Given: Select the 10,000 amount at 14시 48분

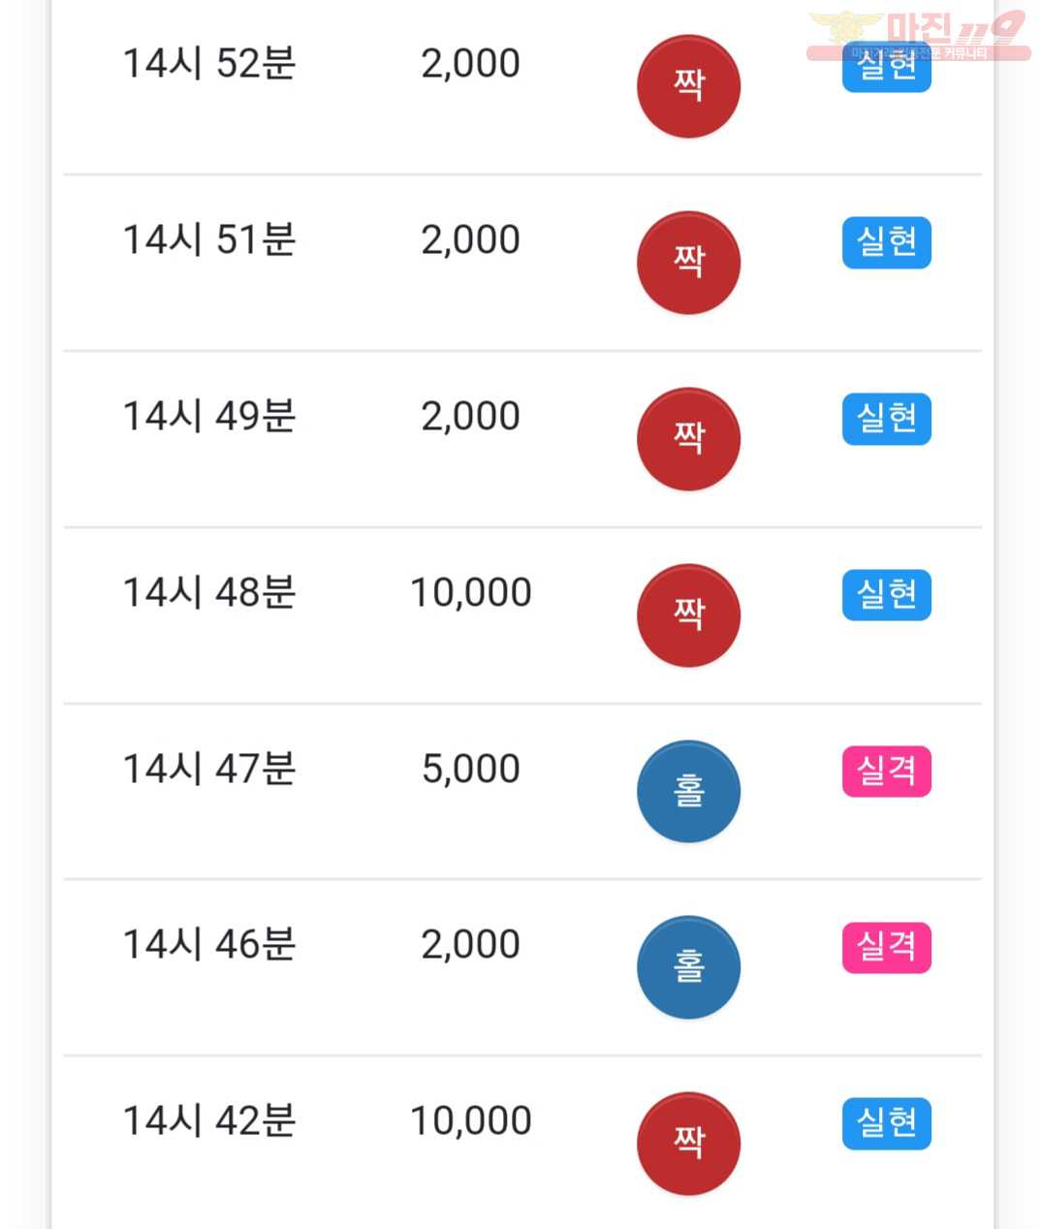Looking at the screenshot, I should point(471,593).
